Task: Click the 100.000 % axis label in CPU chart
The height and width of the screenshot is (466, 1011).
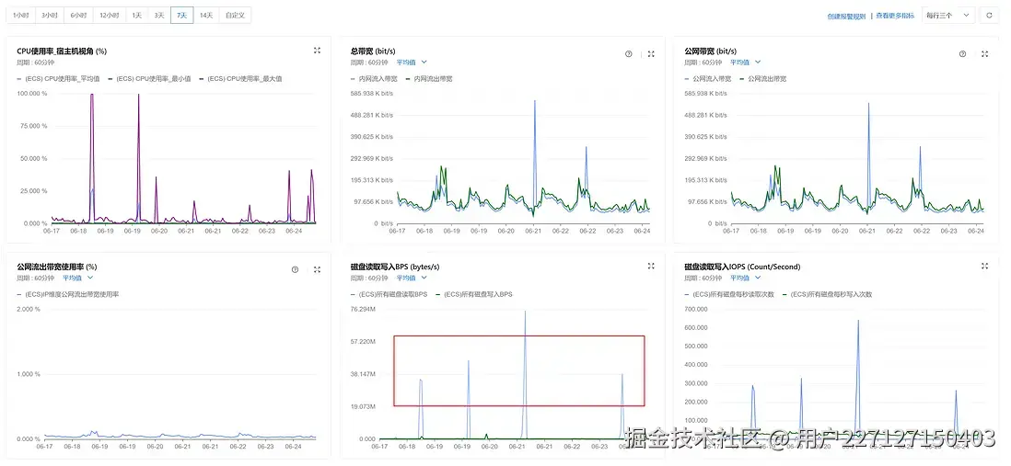Action: 34,94
